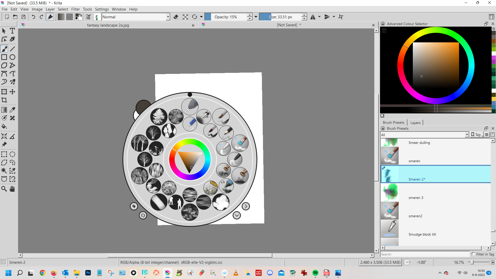Expand popup palette settings chevron at the bottom
This screenshot has width=496, height=279.
[237, 215]
